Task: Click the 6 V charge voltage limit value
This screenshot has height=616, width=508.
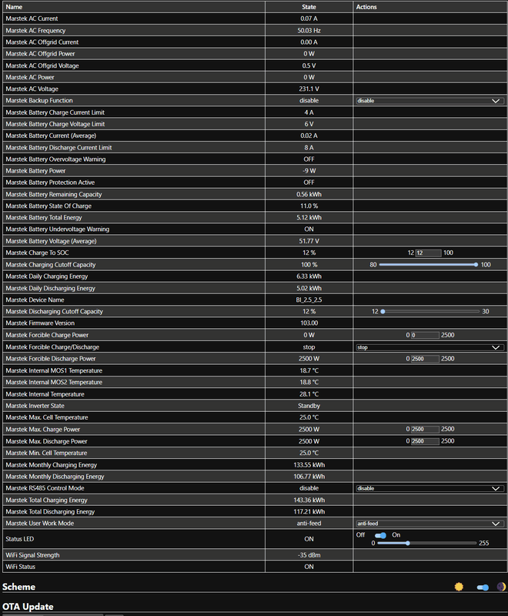Action: (309, 124)
